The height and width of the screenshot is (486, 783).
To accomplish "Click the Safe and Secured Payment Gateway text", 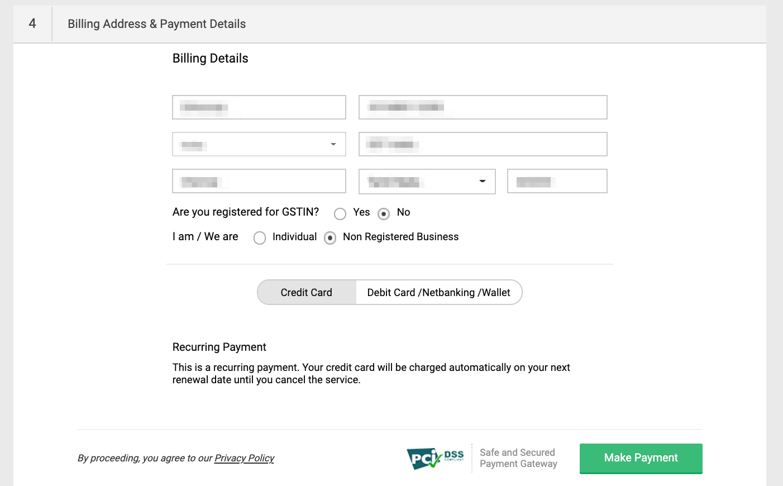I will coord(518,458).
